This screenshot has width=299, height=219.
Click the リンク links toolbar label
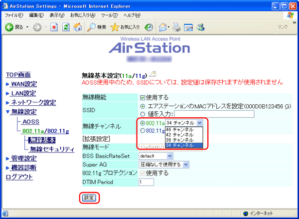(283, 27)
